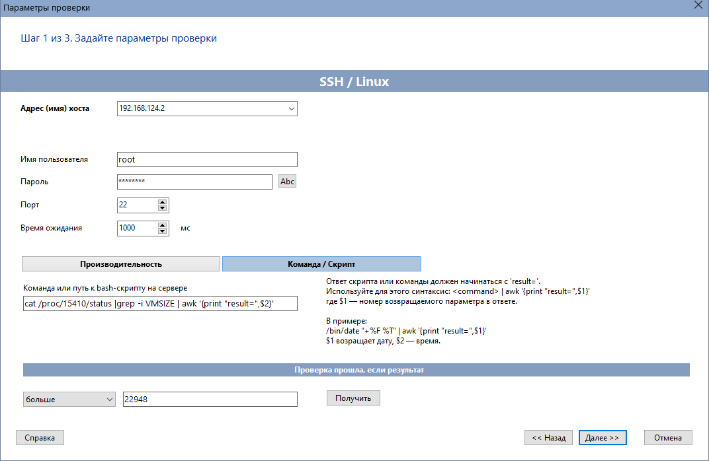Decrease the timeout with down arrow
709x461 pixels.
pos(162,231)
